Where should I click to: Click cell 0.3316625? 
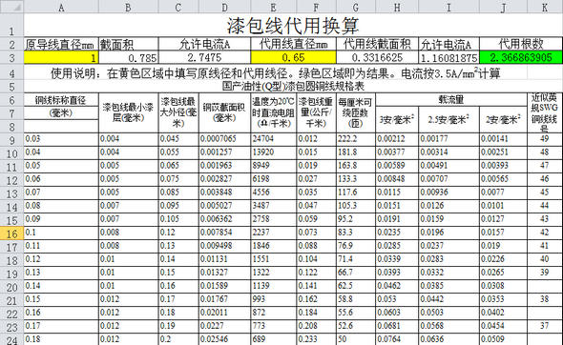(377, 57)
